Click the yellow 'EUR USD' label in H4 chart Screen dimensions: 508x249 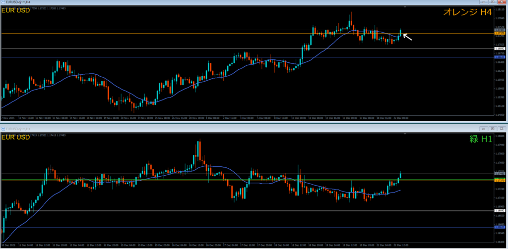(x=16, y=10)
